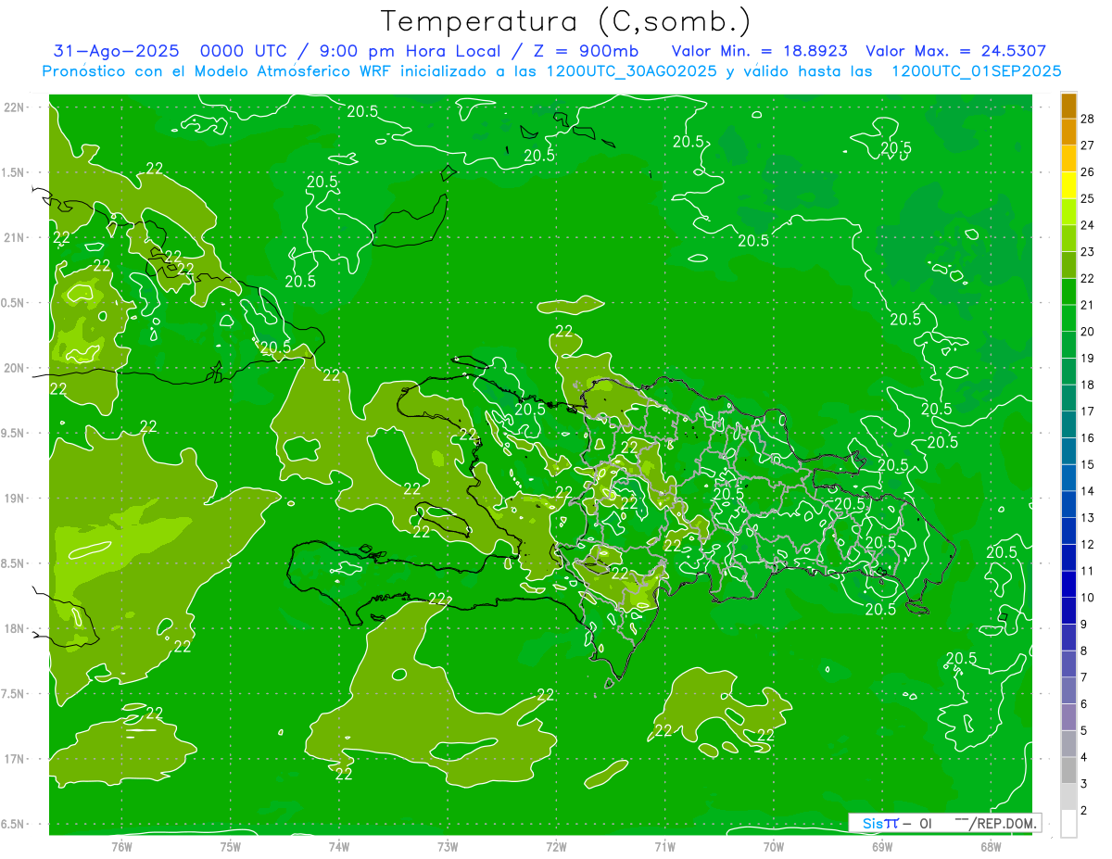
Task: Click the '7.5N' latitude axis label
Action: point(12,694)
